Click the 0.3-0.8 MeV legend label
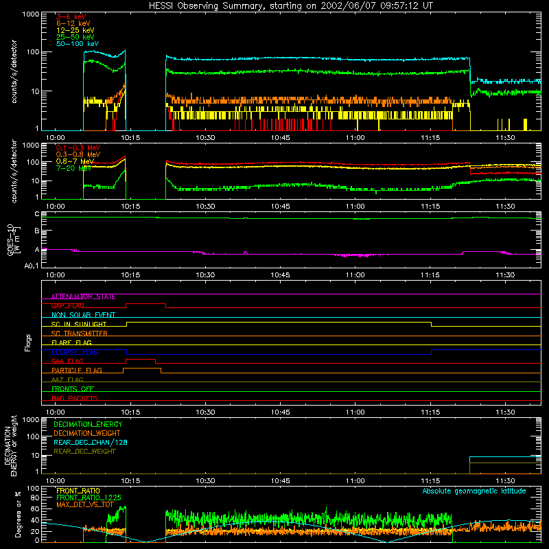The width and height of the screenshot is (549, 549). [x=78, y=154]
